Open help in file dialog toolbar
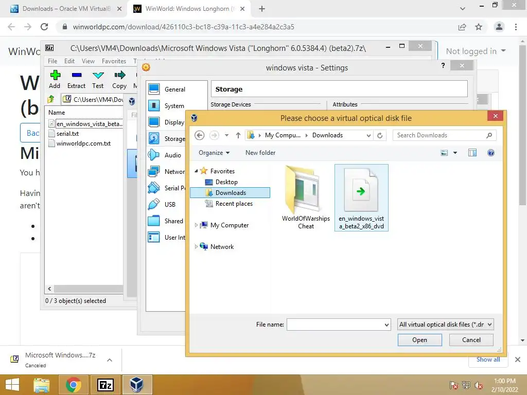This screenshot has height=395, width=527. click(x=490, y=153)
